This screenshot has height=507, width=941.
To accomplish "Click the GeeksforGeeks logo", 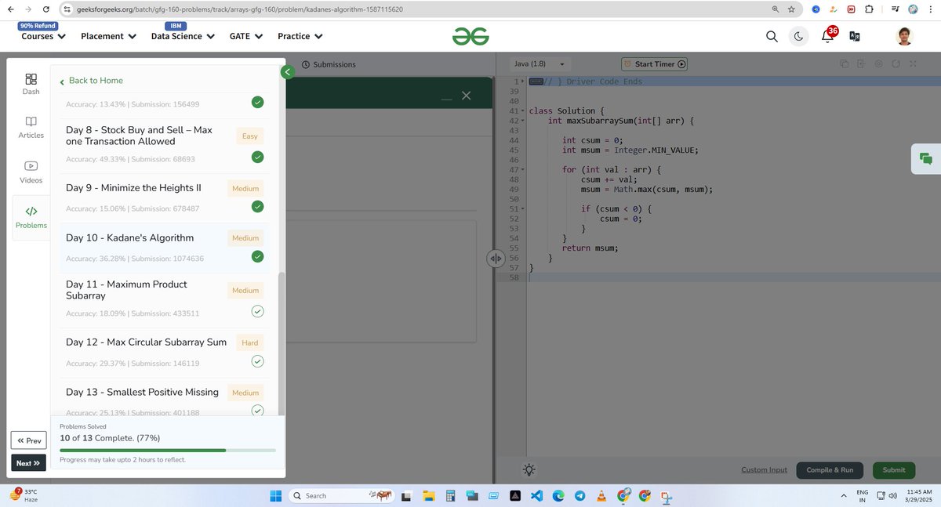I will (x=470, y=36).
